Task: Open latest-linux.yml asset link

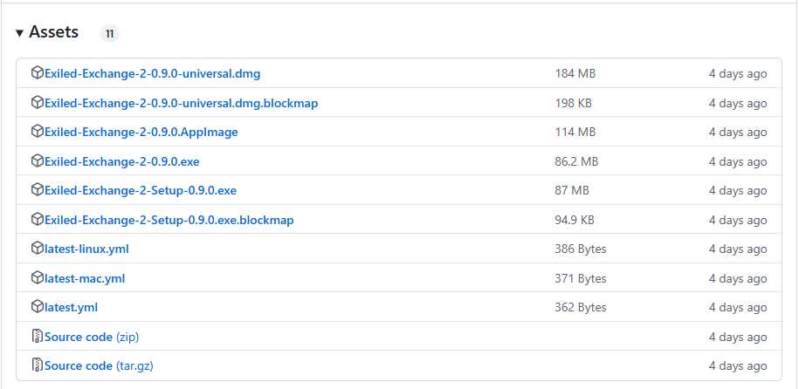Action: [86, 249]
